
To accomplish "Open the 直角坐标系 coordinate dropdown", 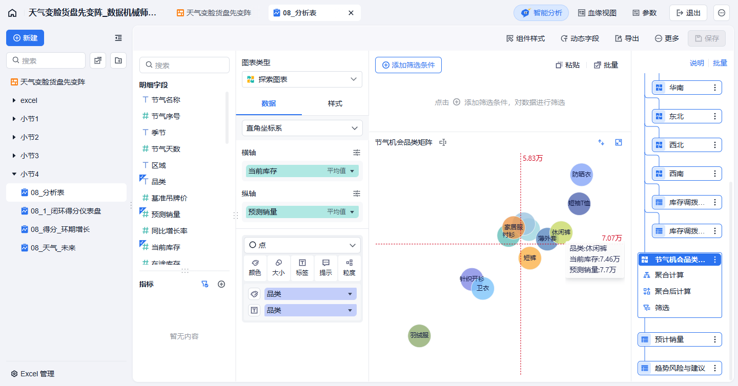I will click(302, 128).
